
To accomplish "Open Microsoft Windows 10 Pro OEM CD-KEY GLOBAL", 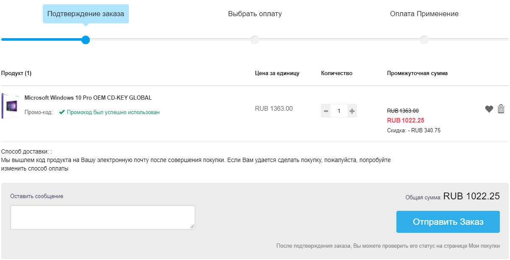I will [88, 98].
